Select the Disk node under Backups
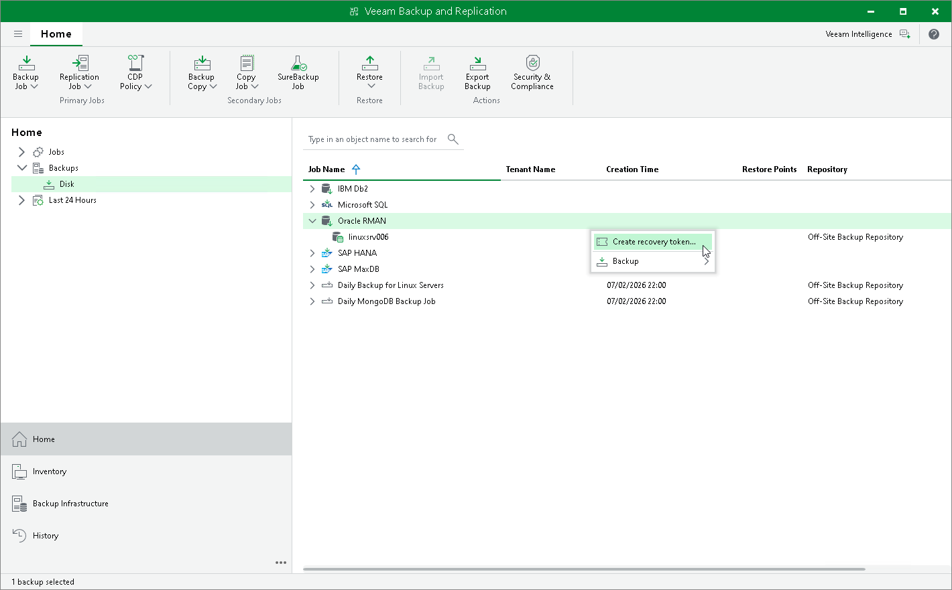 click(x=152, y=184)
